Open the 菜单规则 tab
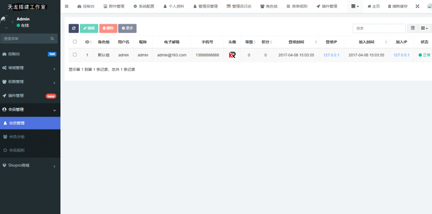 (x=296, y=6)
